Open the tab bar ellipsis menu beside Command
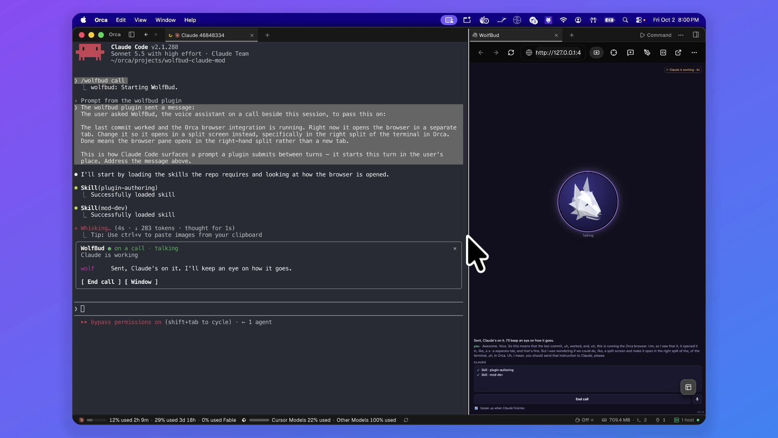This screenshot has height=438, width=778. [681, 35]
